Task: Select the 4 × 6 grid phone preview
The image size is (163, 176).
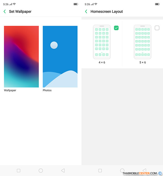Action: pos(102,42)
